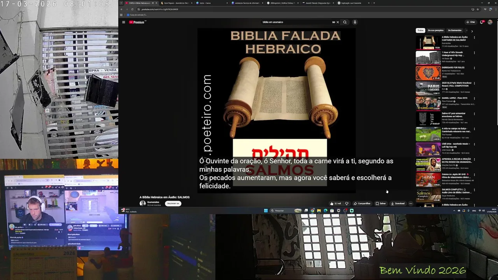
Task: Open the account avatar menu
Action: point(490,22)
